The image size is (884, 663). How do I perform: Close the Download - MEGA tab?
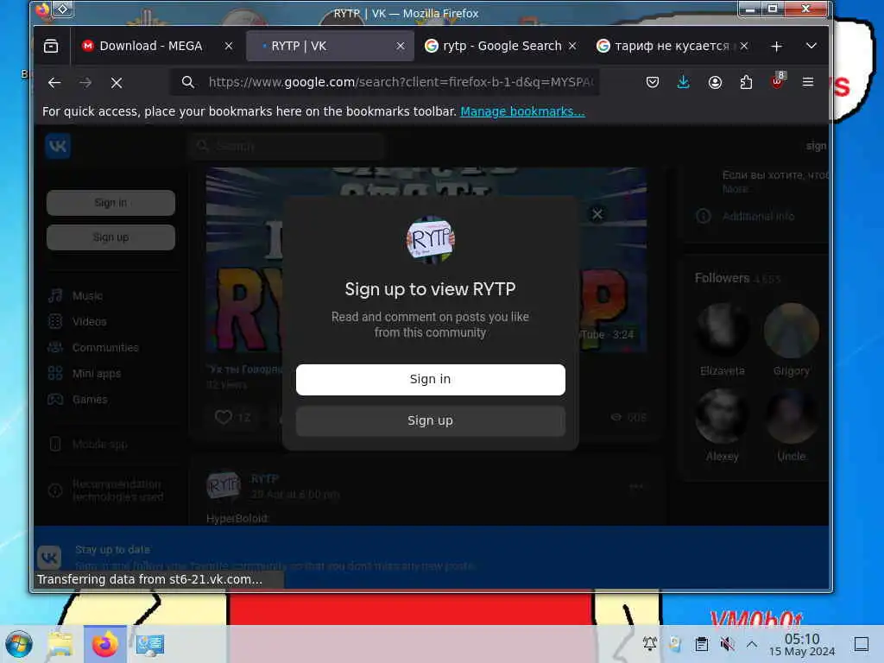tap(228, 47)
